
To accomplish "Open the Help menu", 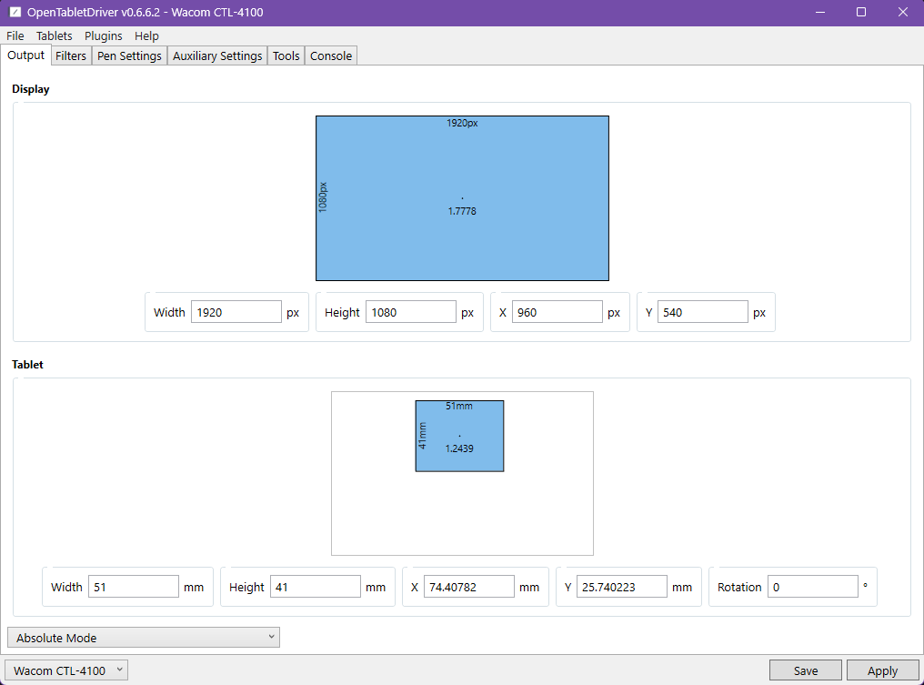I will point(146,36).
